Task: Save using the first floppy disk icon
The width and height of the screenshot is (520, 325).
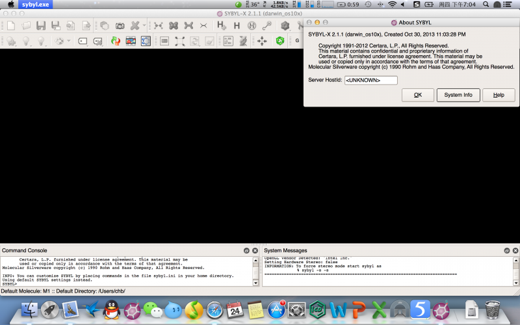Action: 41,25
